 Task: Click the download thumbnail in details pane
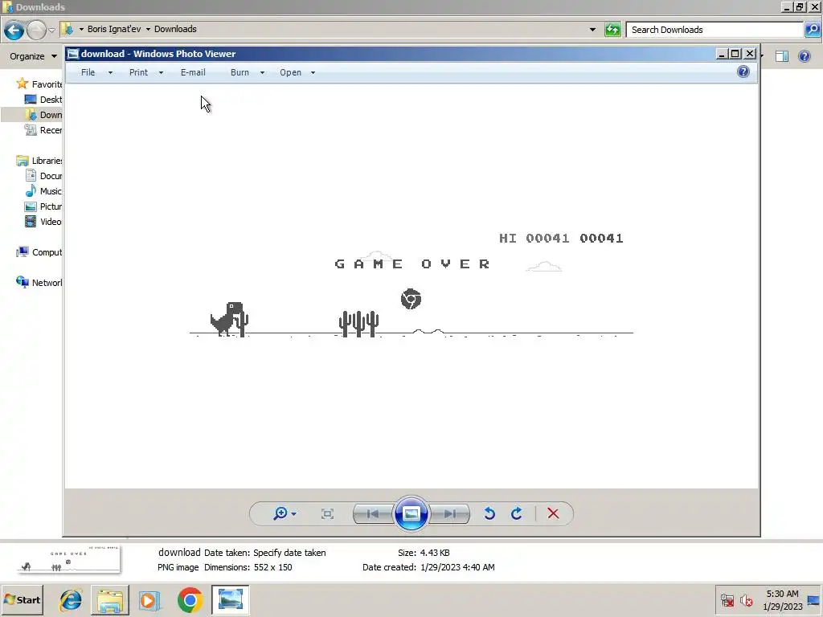point(68,559)
